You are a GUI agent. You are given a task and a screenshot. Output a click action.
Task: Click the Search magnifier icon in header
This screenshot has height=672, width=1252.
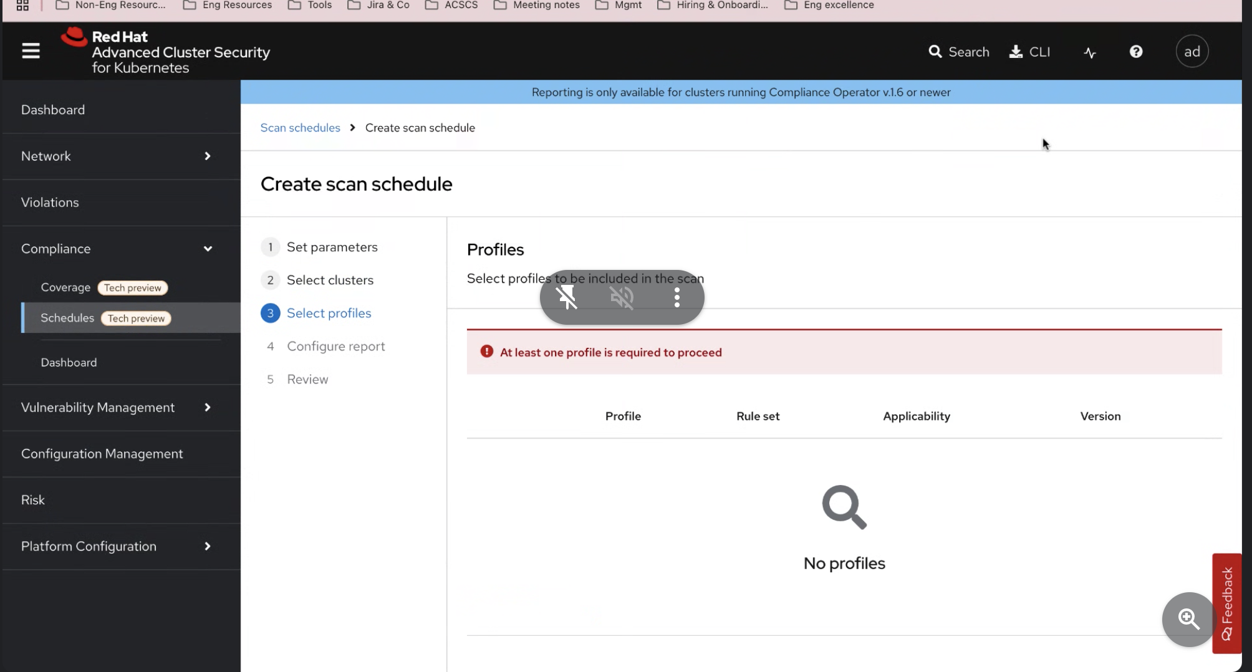coord(935,52)
